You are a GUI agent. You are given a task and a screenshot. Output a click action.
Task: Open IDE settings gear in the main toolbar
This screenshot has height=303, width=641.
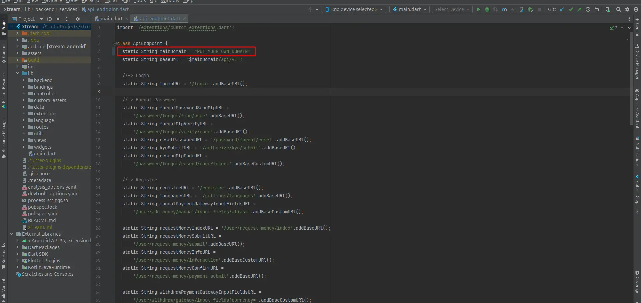click(x=627, y=9)
